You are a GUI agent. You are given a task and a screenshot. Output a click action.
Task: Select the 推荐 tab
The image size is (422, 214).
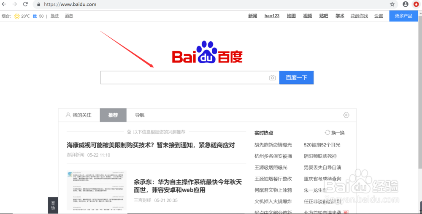[x=113, y=115]
